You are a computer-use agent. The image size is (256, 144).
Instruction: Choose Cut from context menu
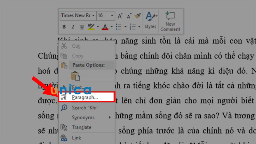[x=86, y=46]
